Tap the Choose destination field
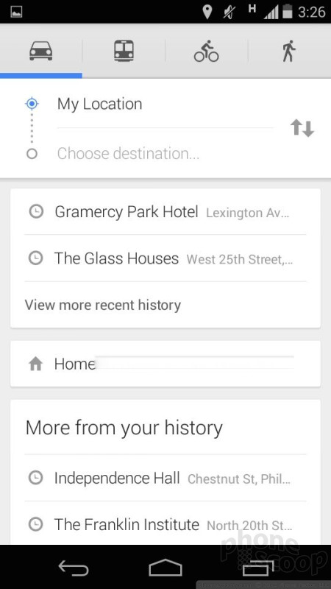The width and height of the screenshot is (331, 589). click(x=165, y=153)
